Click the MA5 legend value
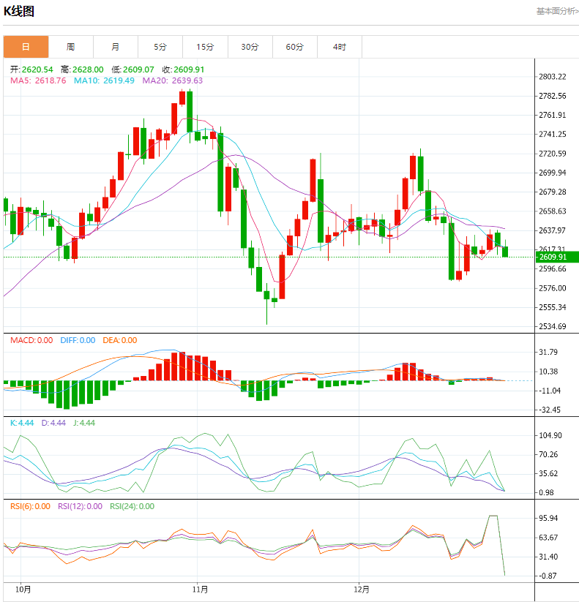 click(37, 80)
